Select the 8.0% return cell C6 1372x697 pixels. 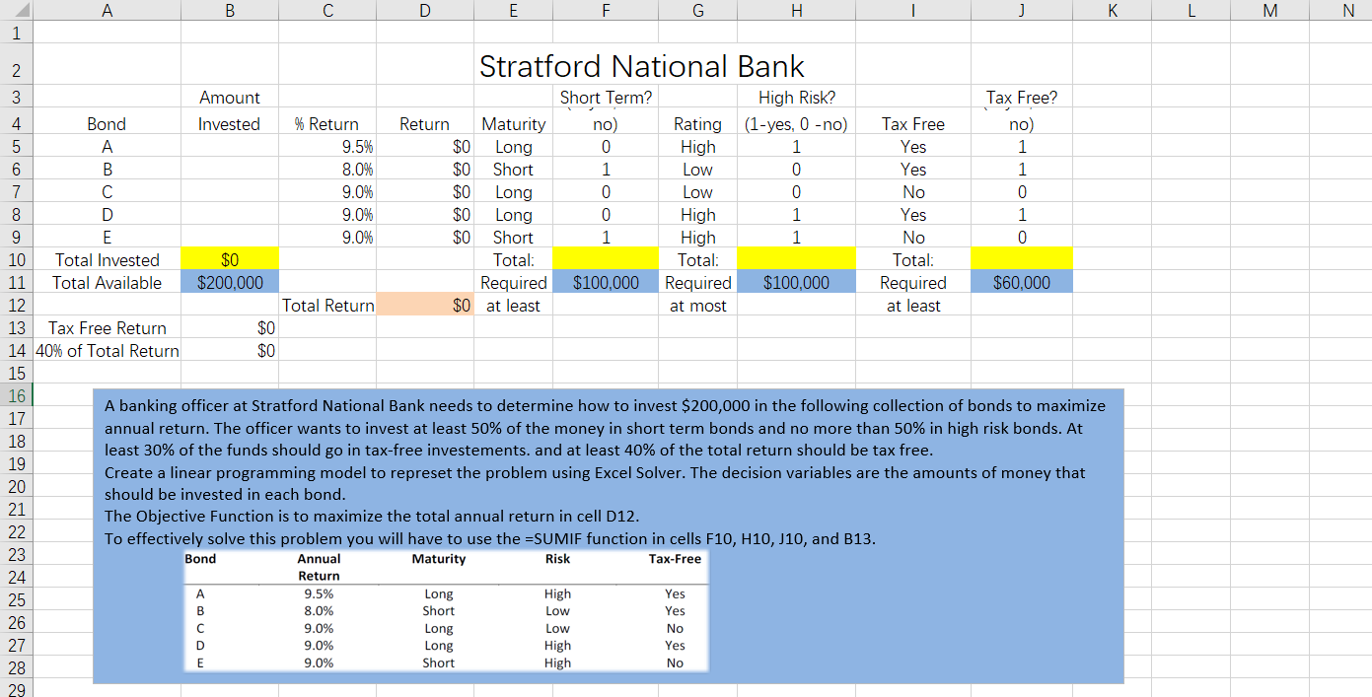[x=327, y=169]
